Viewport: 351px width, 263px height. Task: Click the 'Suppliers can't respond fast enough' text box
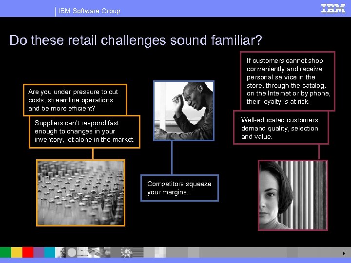tap(85, 131)
